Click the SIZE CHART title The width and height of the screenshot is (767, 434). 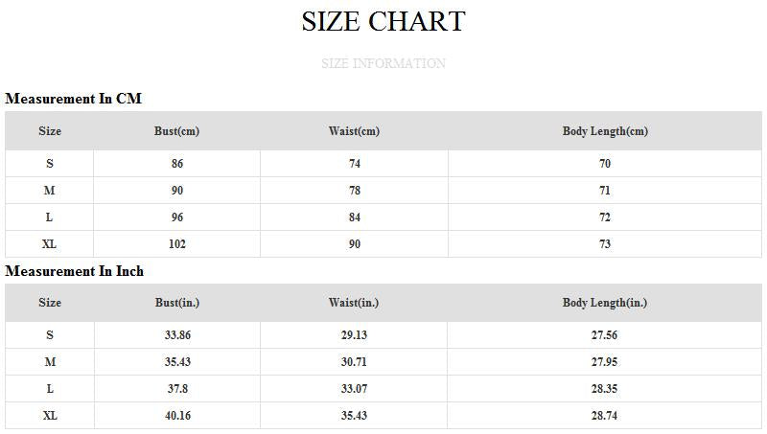(383, 21)
